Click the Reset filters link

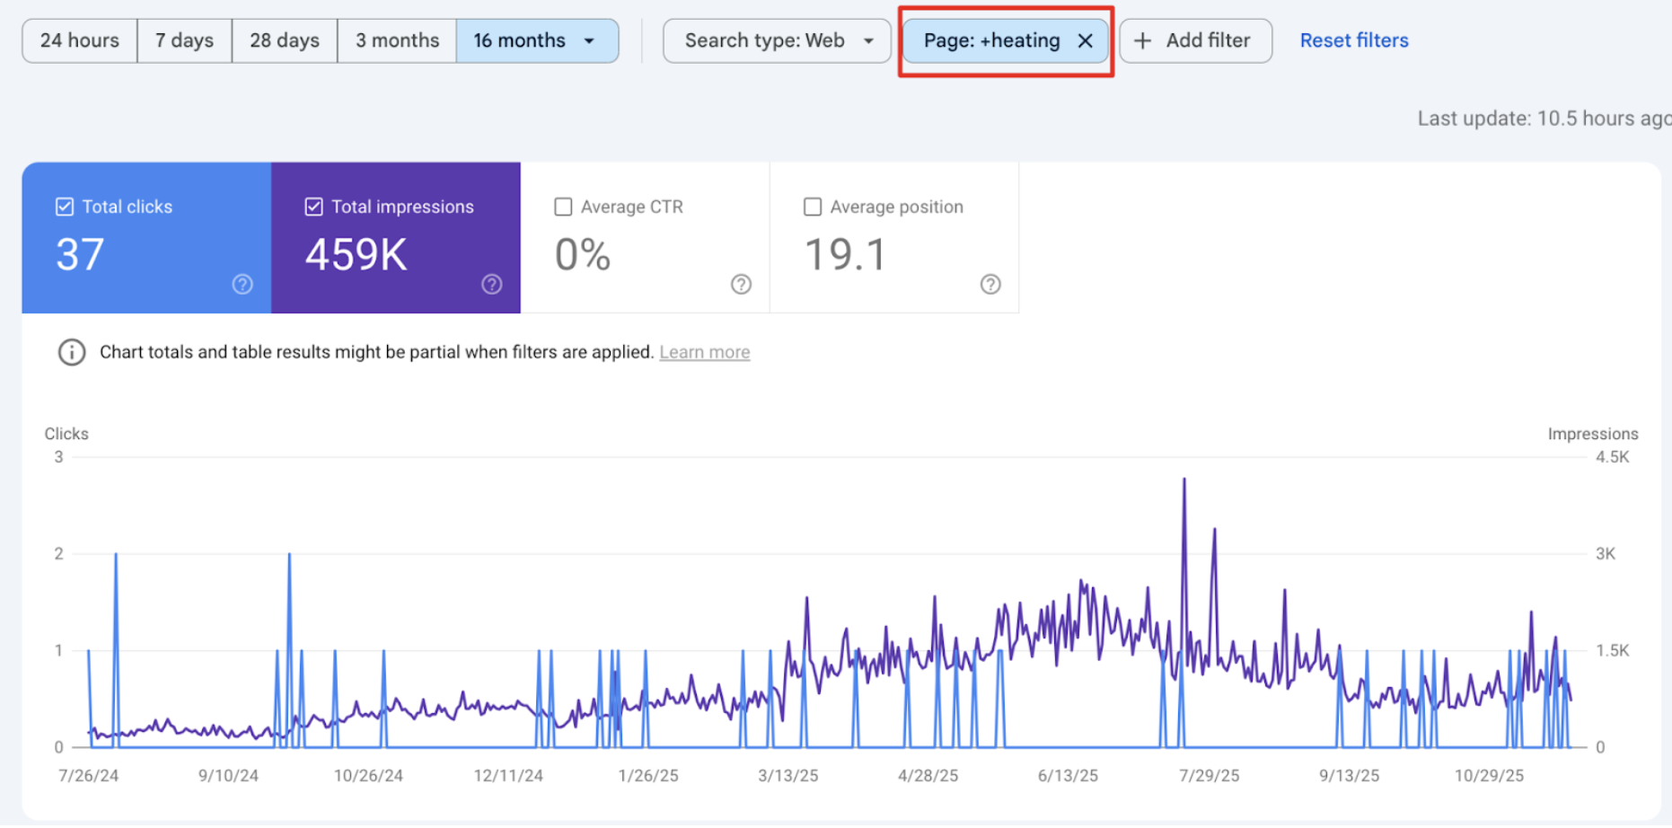click(1353, 41)
